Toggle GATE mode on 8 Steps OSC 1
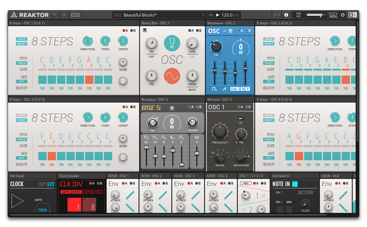Viewport: 367px width, 227px height. (x=21, y=39)
